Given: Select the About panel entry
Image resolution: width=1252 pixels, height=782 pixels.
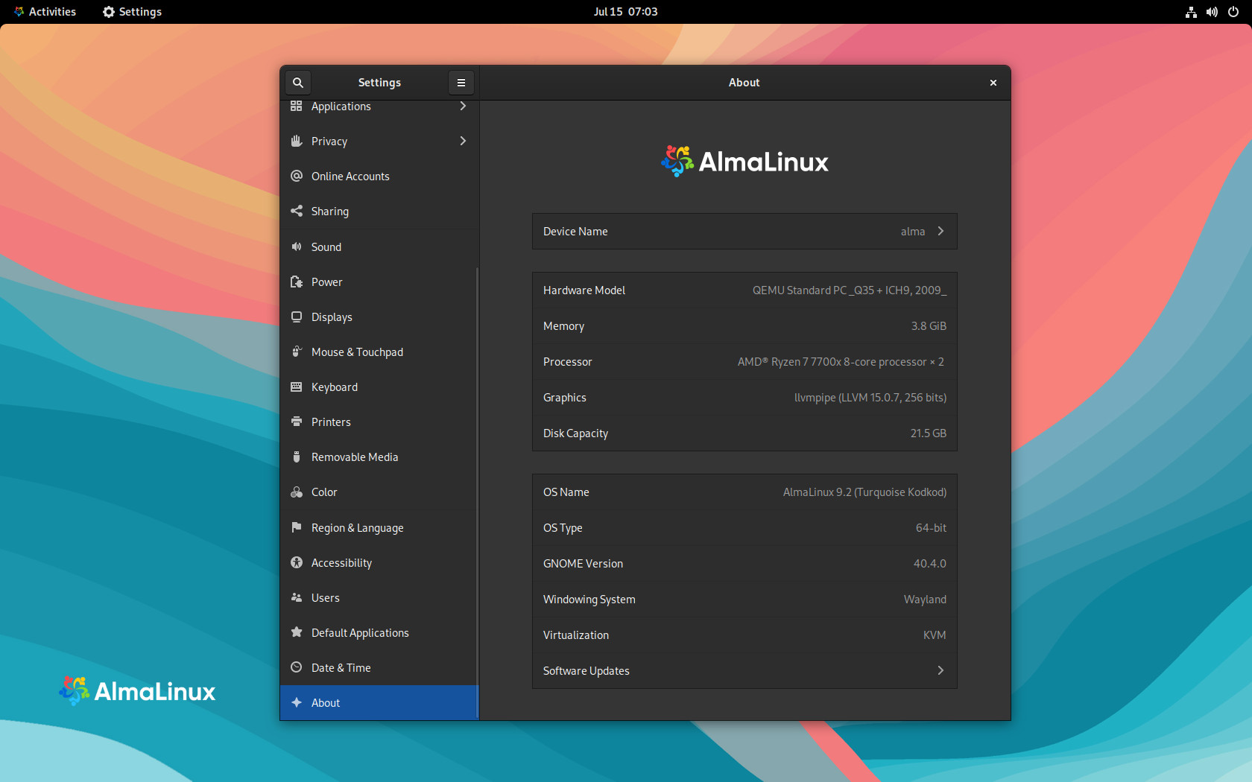Looking at the screenshot, I should click(x=379, y=703).
